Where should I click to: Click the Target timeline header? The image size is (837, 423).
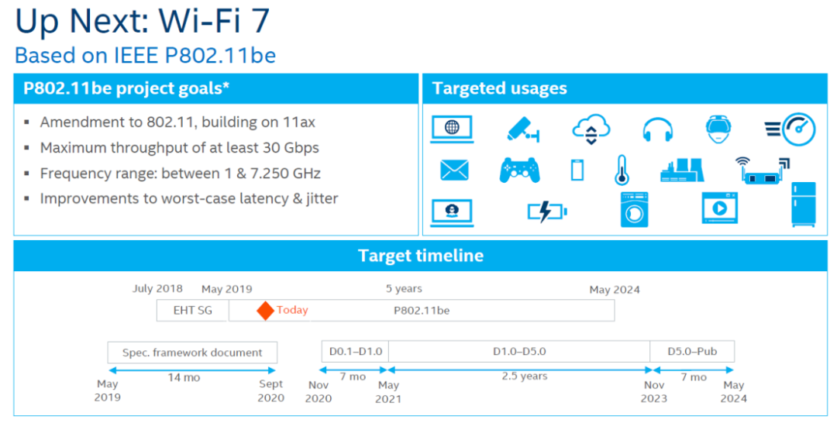[421, 256]
